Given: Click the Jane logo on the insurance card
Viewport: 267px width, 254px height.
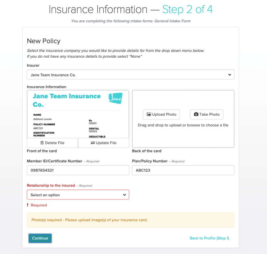Looking at the screenshot, I should (x=115, y=98).
